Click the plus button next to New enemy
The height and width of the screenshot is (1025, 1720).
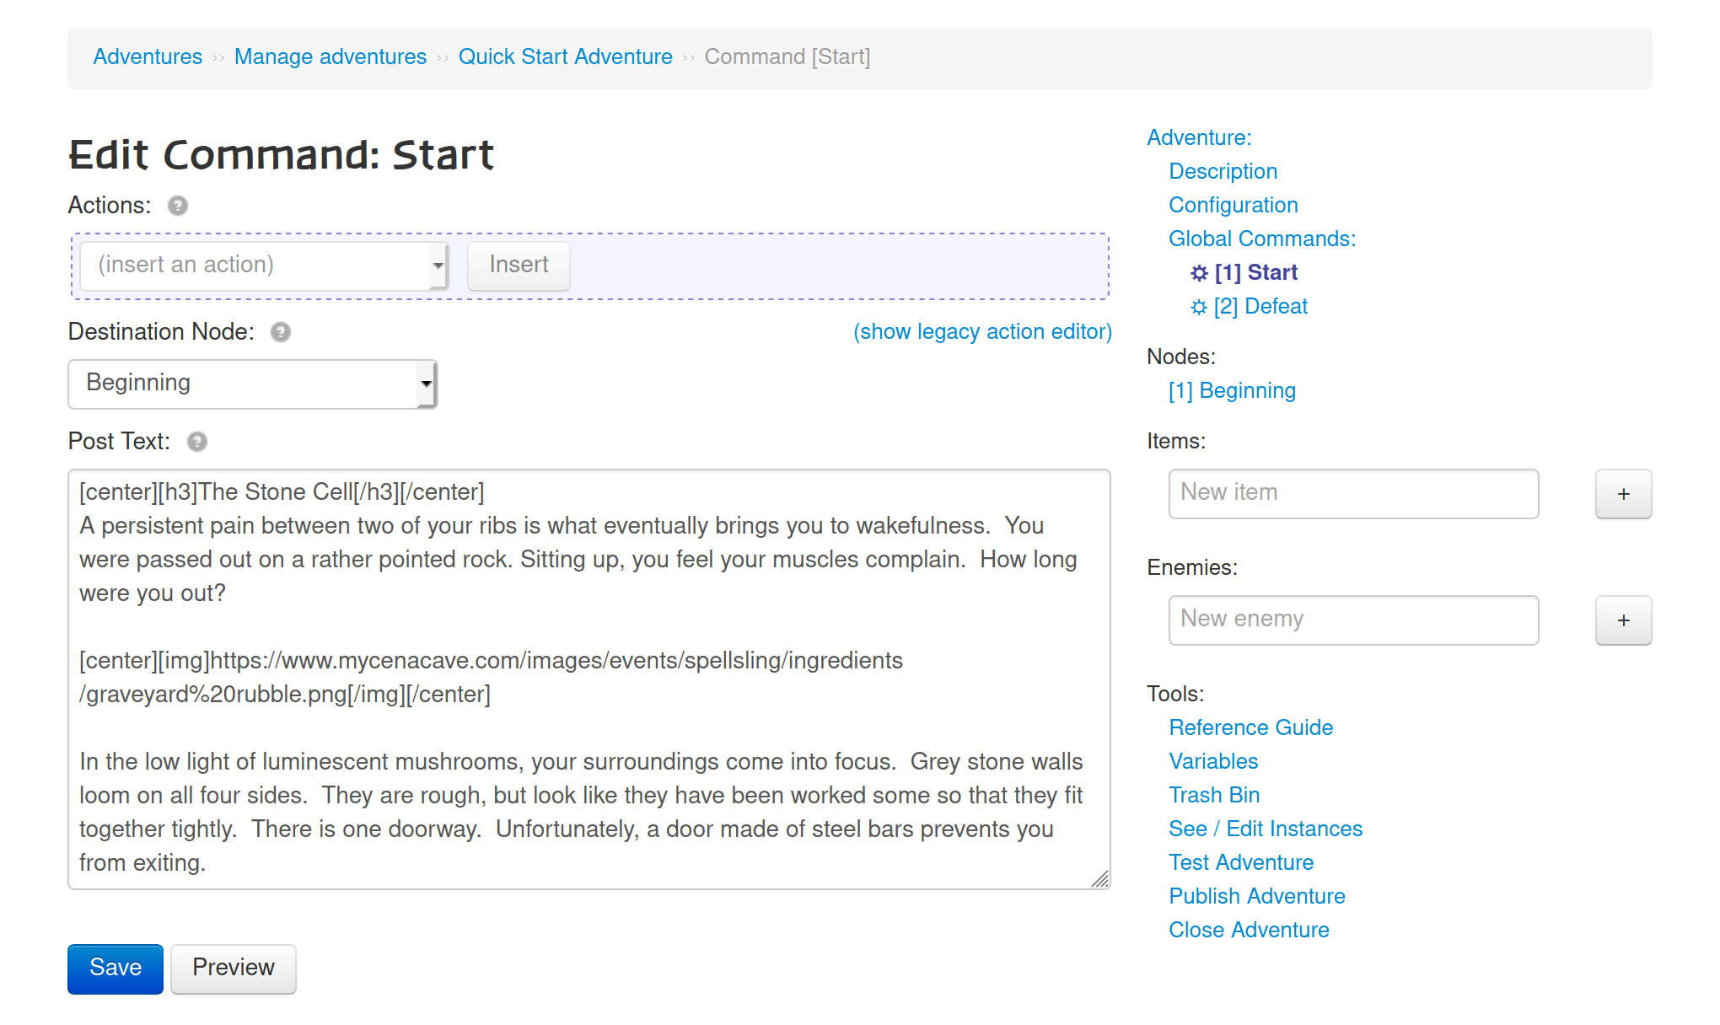[x=1623, y=620]
